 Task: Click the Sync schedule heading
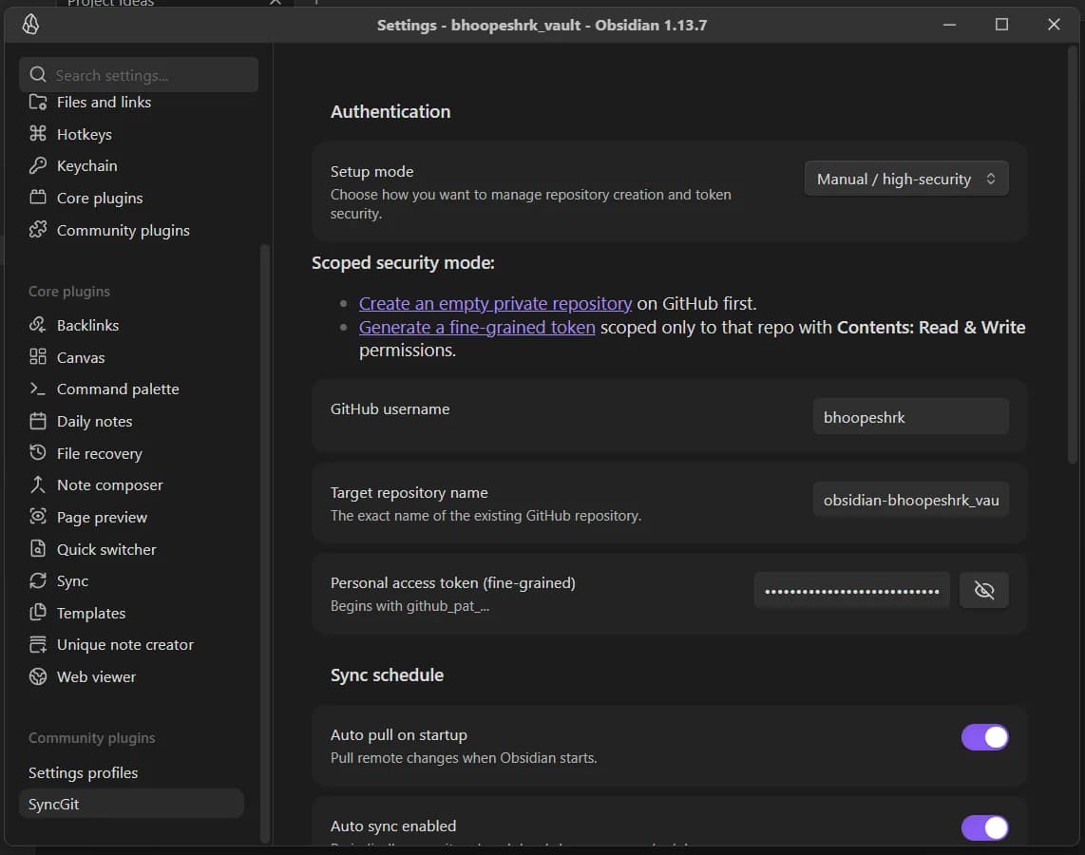pos(387,675)
